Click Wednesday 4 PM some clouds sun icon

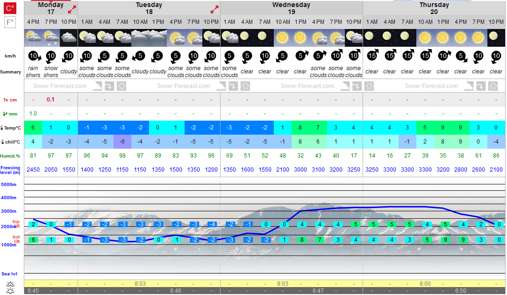tap(318, 38)
